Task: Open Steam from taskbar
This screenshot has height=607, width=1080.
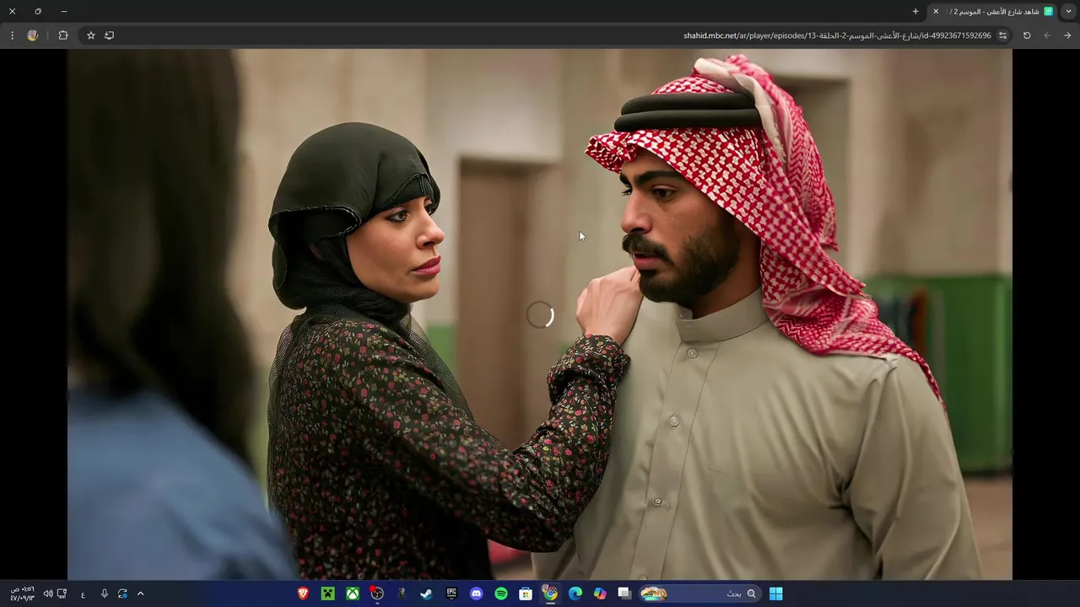Action: (x=427, y=594)
